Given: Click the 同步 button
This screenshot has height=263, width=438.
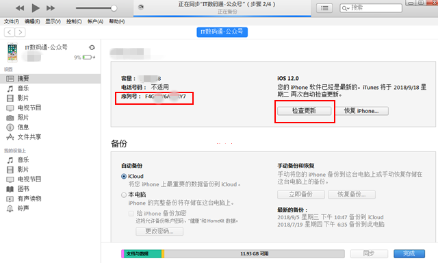Looking at the screenshot, I should pos(369,253).
